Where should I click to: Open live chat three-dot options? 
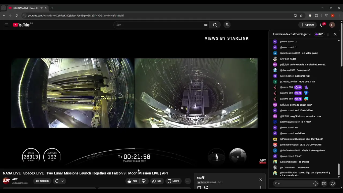[x=328, y=34]
